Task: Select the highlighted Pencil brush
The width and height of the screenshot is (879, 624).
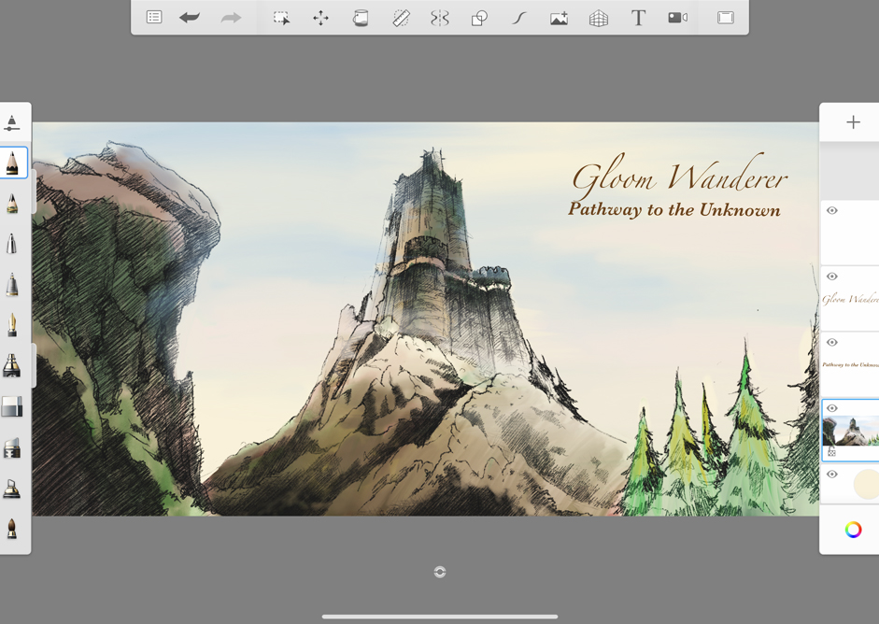Action: 12,163
